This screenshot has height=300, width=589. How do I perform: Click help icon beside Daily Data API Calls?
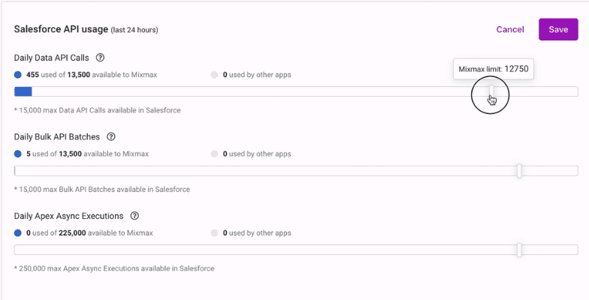click(x=100, y=58)
